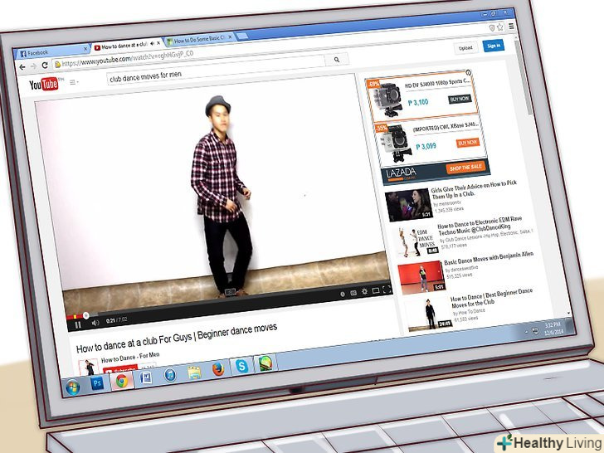Click the YouTube logo
Viewport: 604px width, 453px height.
[x=43, y=85]
